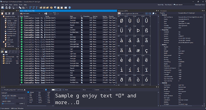Open the Tools menu
The width and height of the screenshot is (206, 110).
point(21,5)
